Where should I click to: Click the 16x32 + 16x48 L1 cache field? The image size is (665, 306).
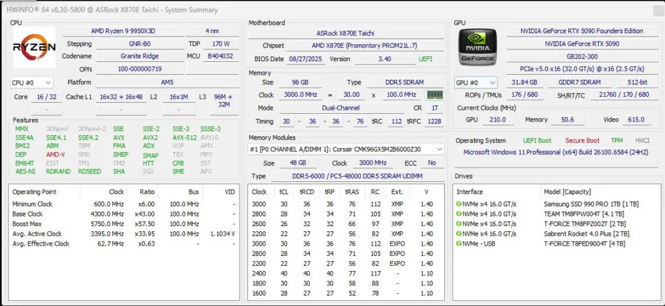click(x=121, y=97)
